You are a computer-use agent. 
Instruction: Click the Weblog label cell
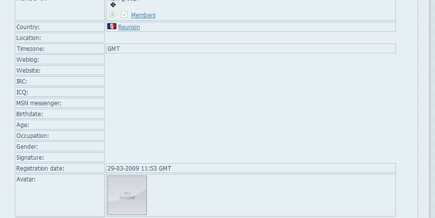pos(60,59)
